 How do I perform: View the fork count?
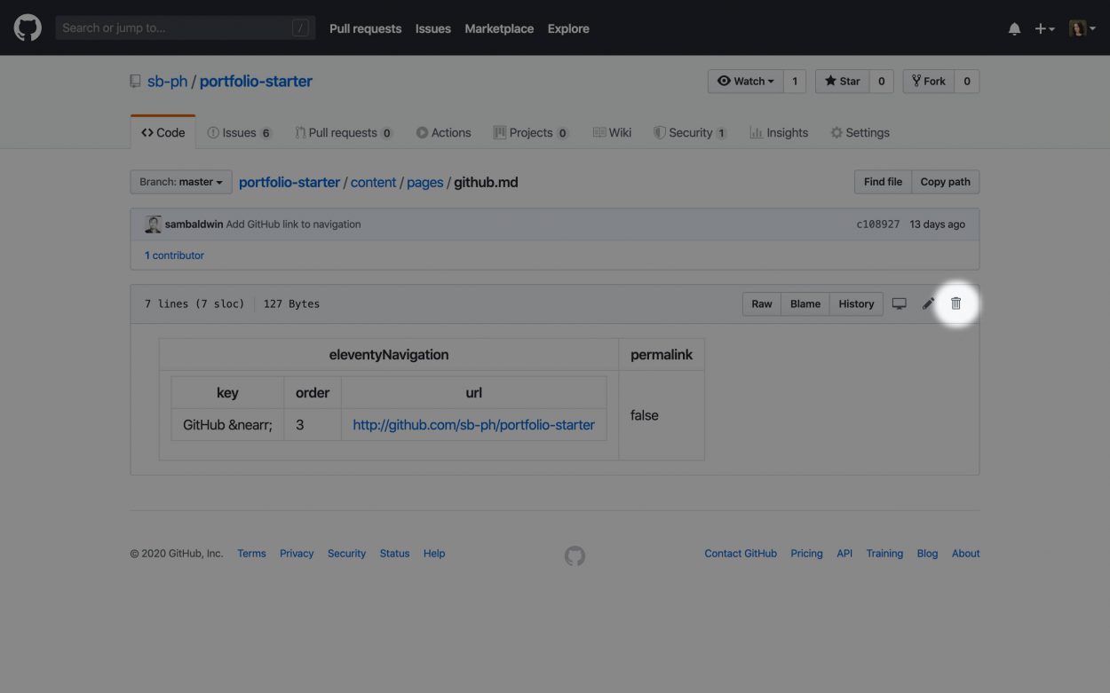967,81
